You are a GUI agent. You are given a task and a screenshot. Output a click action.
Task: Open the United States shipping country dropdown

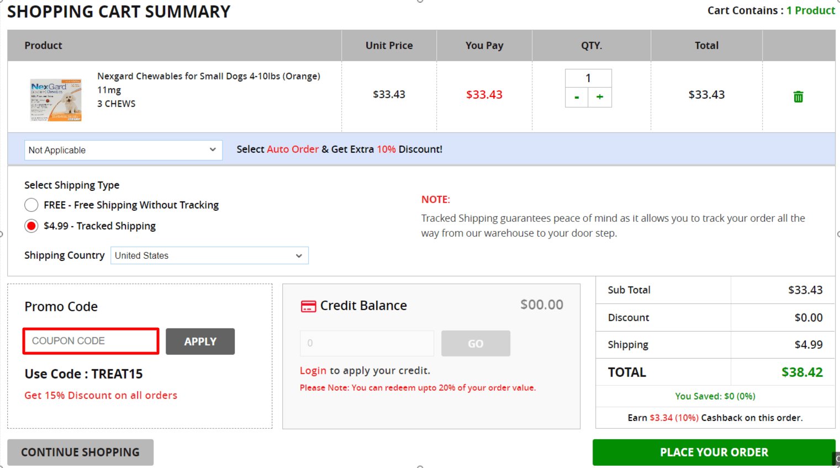209,256
